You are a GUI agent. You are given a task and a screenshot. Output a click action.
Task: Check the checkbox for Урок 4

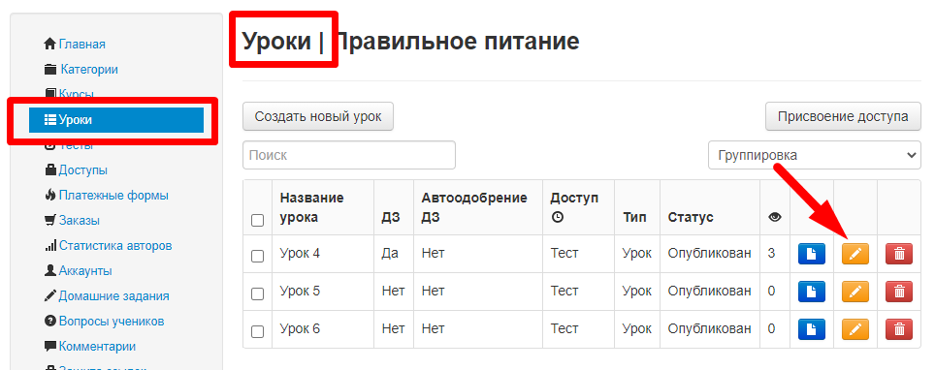point(258,257)
